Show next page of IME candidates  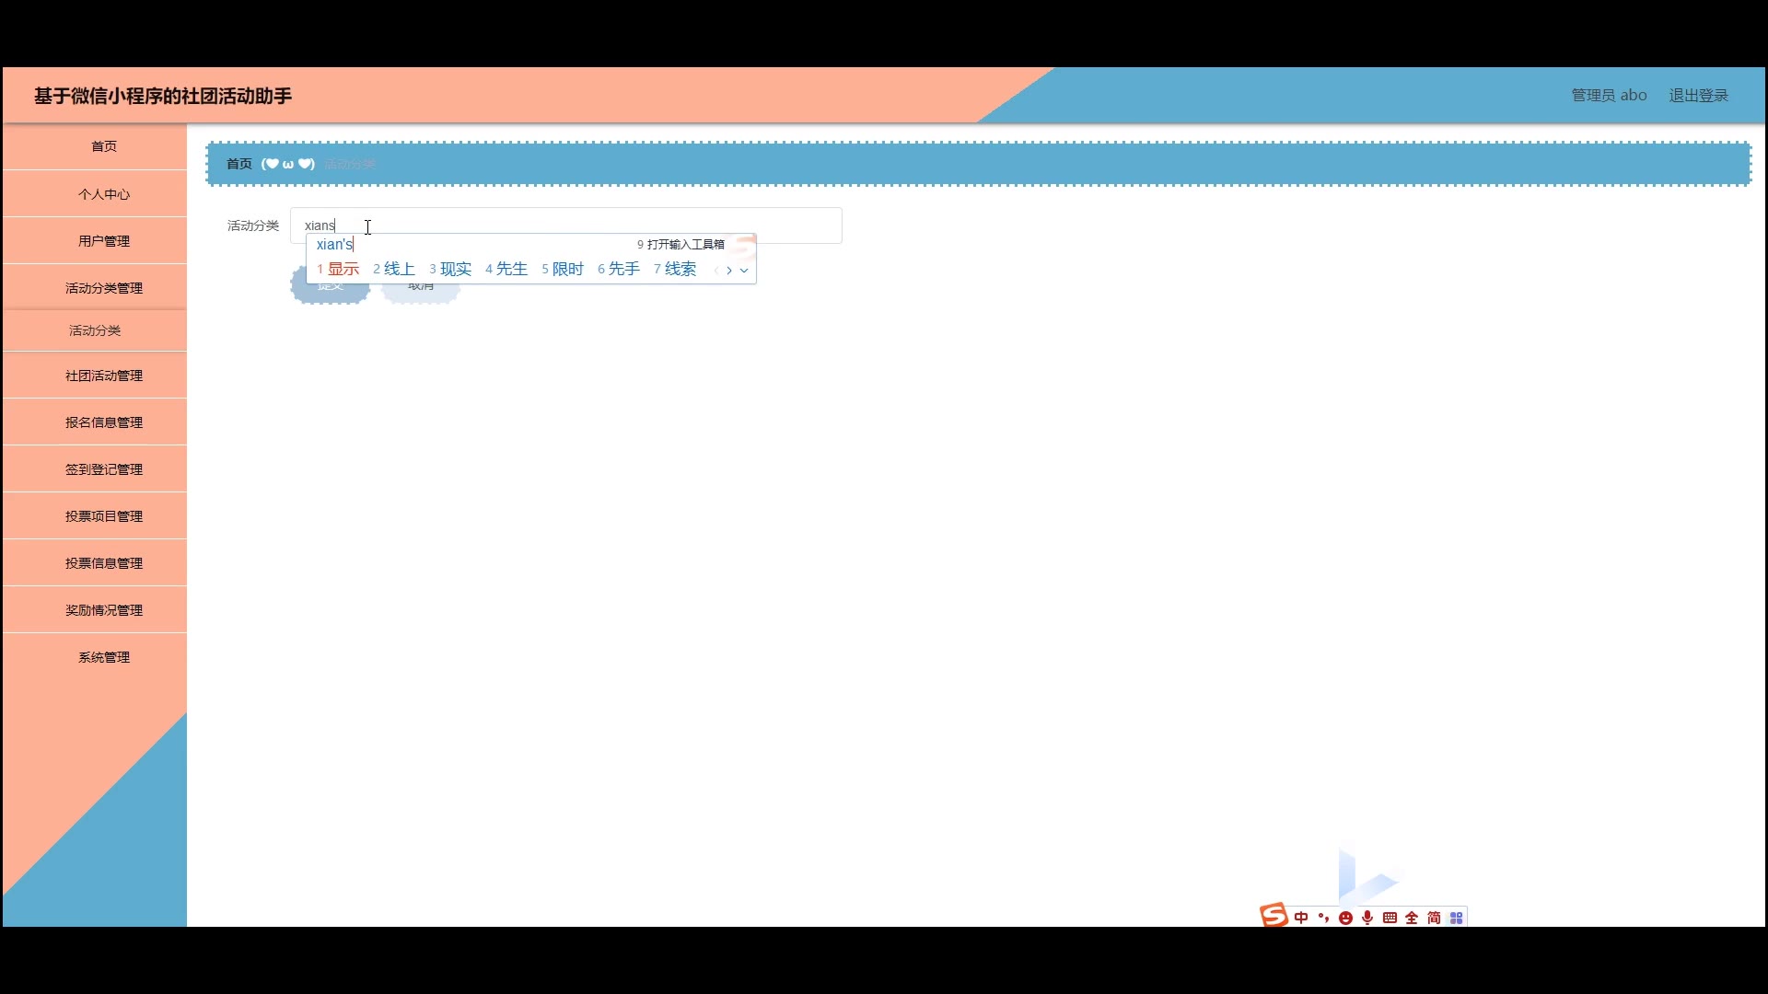(729, 271)
